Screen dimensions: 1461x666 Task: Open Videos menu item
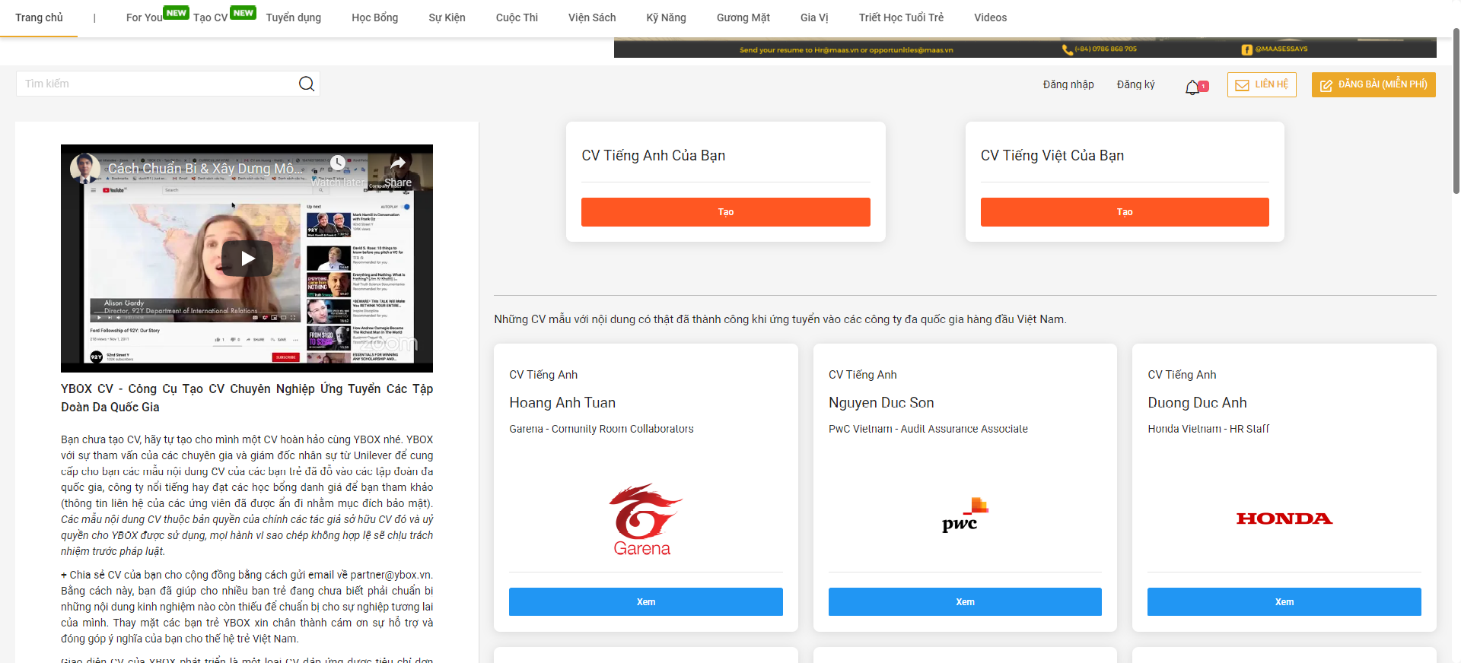pyautogui.click(x=990, y=17)
